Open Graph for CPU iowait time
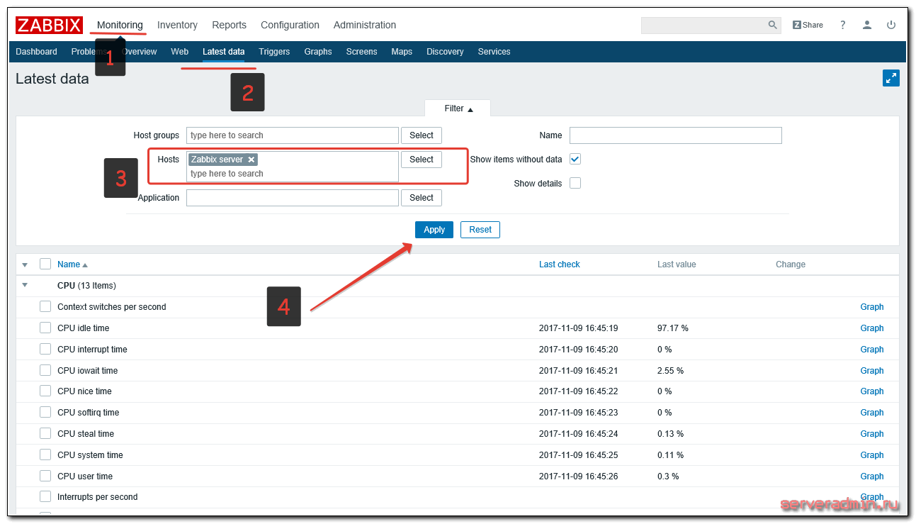This screenshot has width=916, height=524. point(872,371)
